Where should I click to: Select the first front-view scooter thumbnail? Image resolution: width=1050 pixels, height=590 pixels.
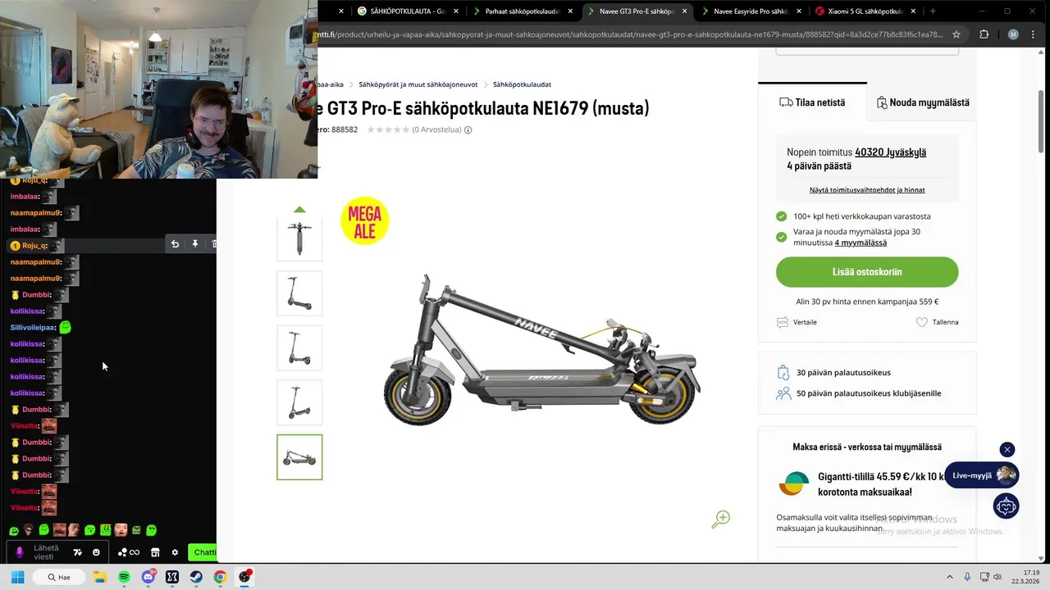tap(299, 239)
